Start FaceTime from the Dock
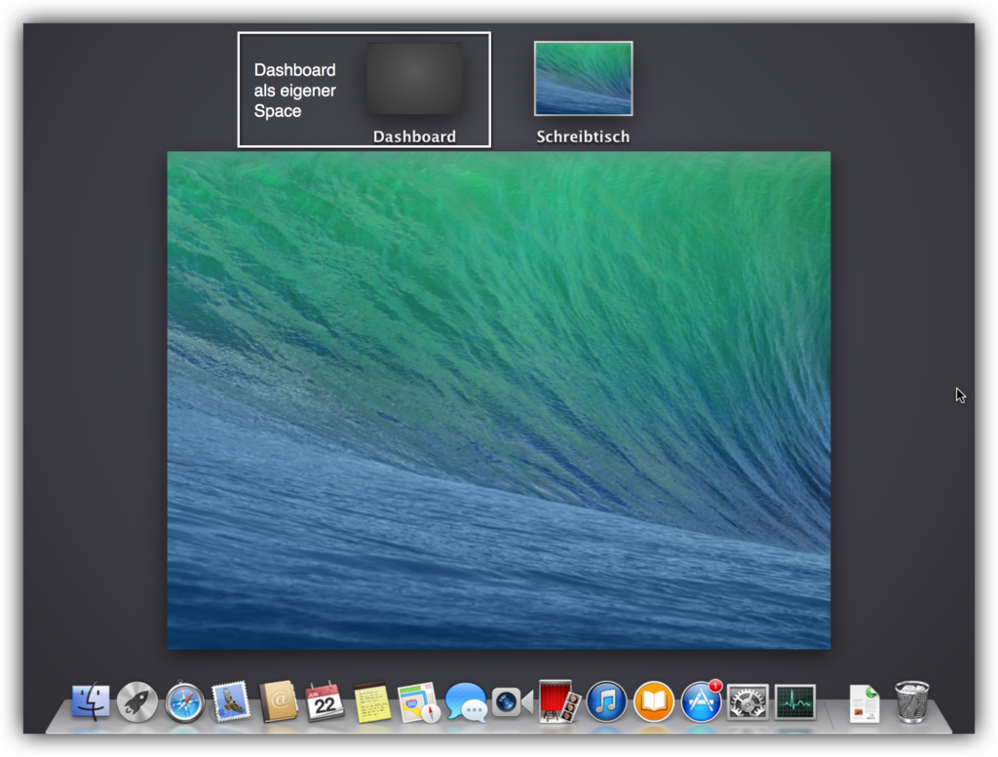 513,702
